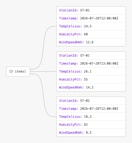Click Timestamp 2026-07-28T13:00:00Z row
Image resolution: width=132 pixels, height=143 pixels.
pos(91,64)
